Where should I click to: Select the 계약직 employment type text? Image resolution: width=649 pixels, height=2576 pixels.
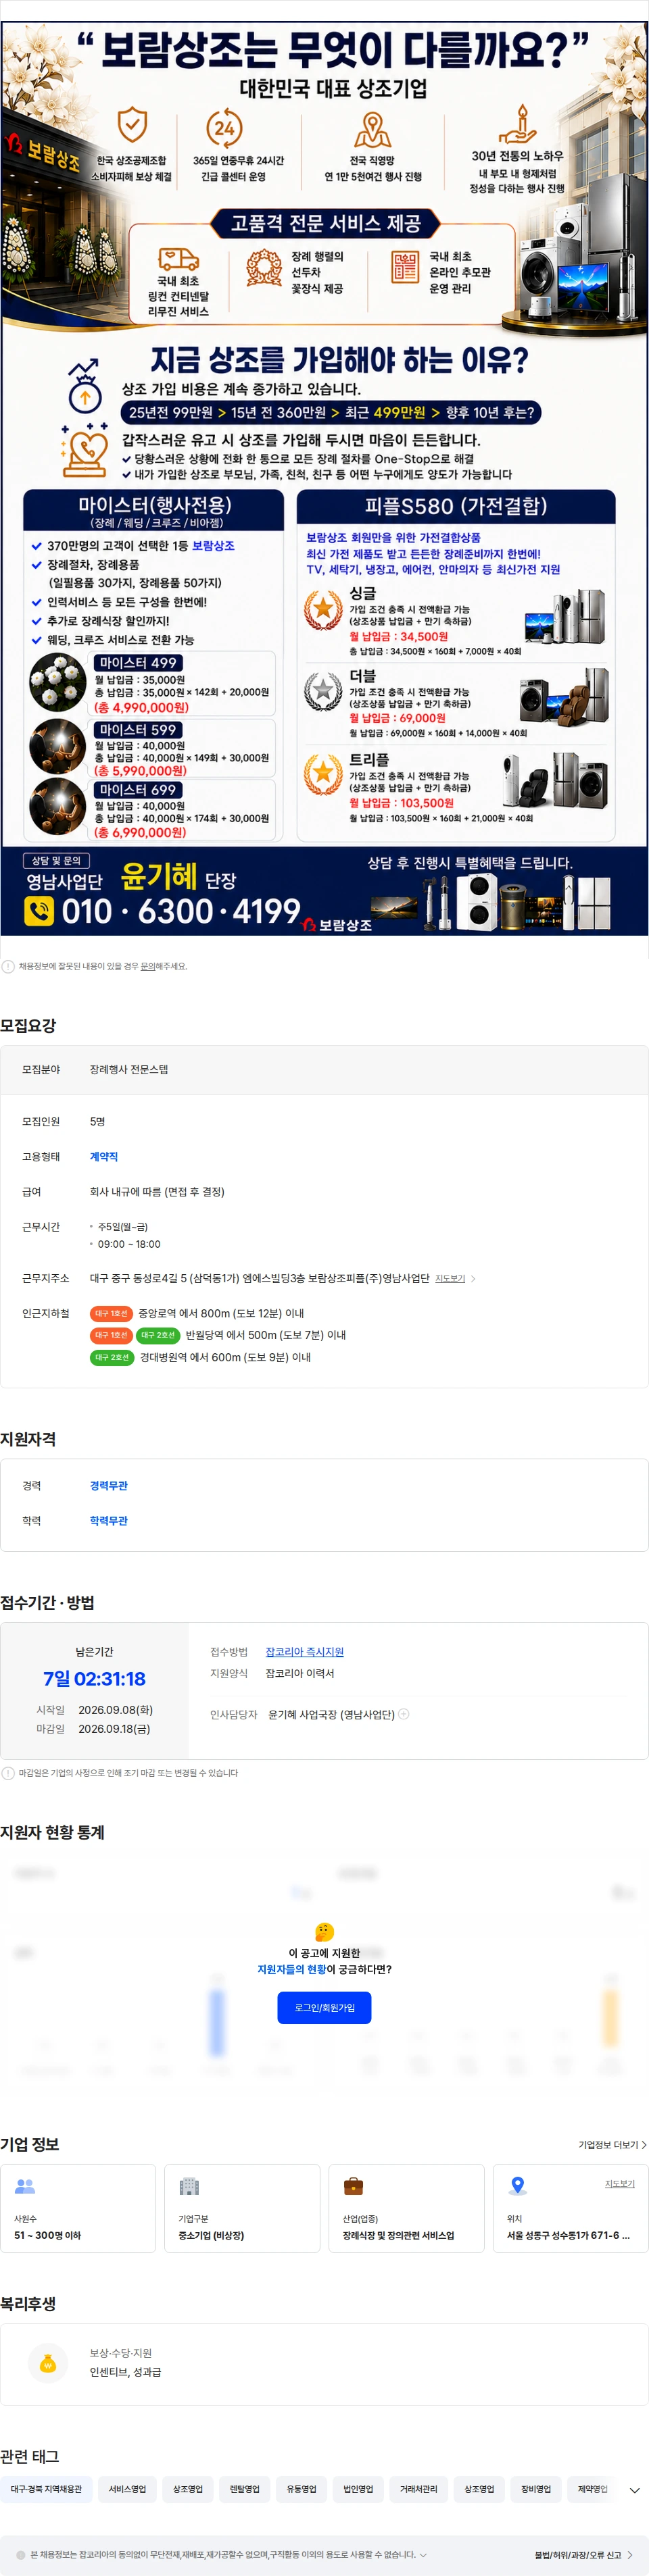click(x=104, y=1156)
